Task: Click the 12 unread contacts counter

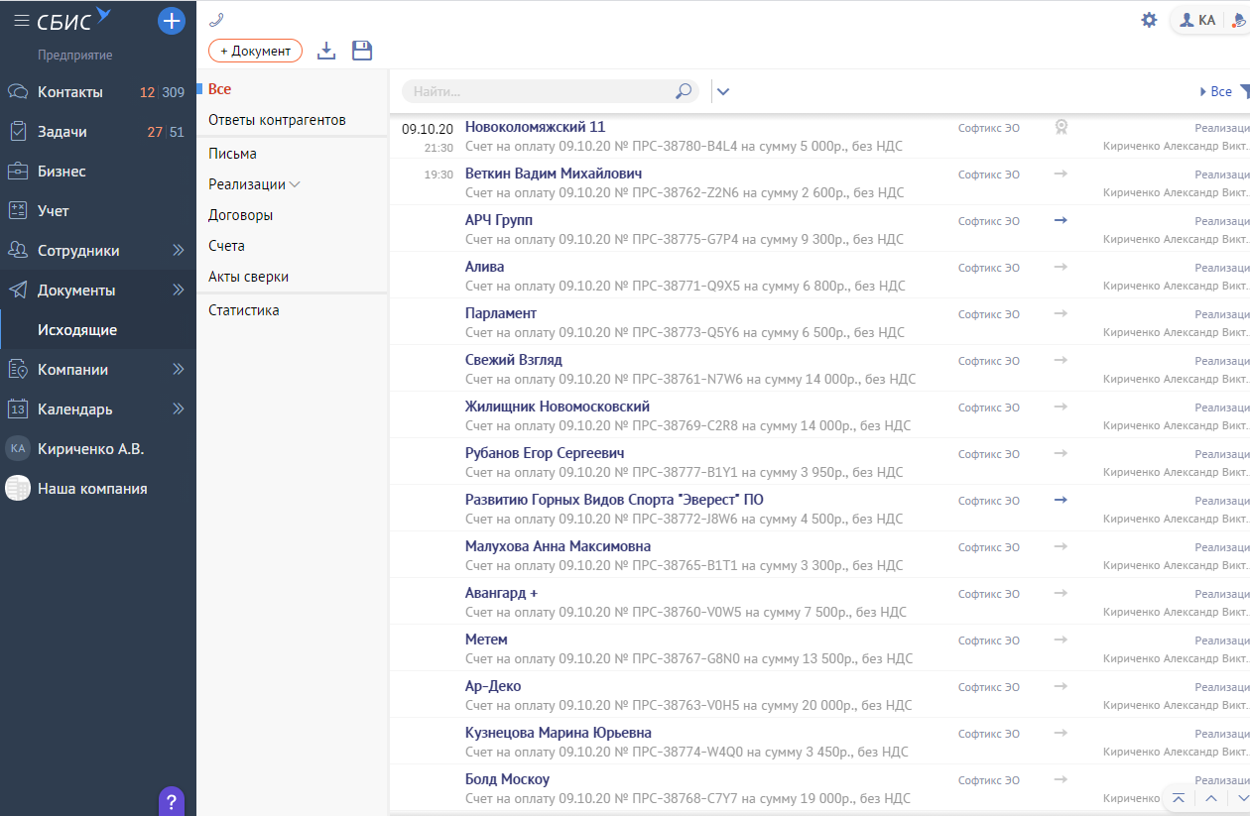Action: click(x=147, y=92)
